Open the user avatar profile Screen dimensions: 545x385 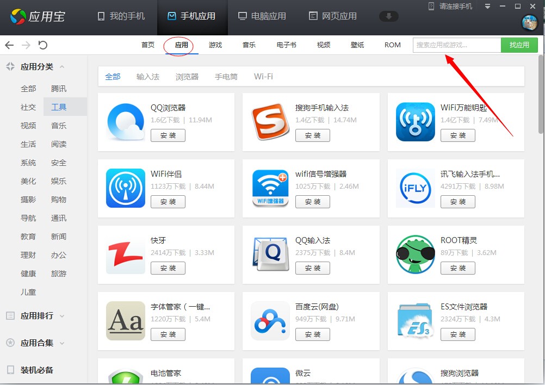(529, 22)
